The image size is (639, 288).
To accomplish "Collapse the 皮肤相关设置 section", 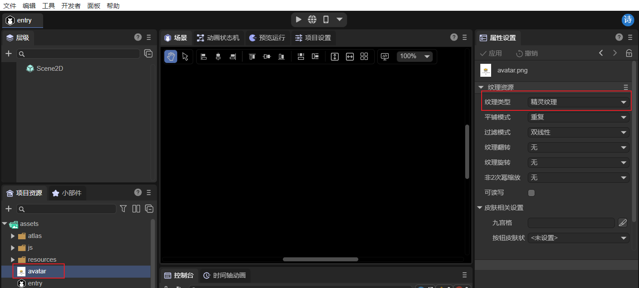I will (480, 208).
